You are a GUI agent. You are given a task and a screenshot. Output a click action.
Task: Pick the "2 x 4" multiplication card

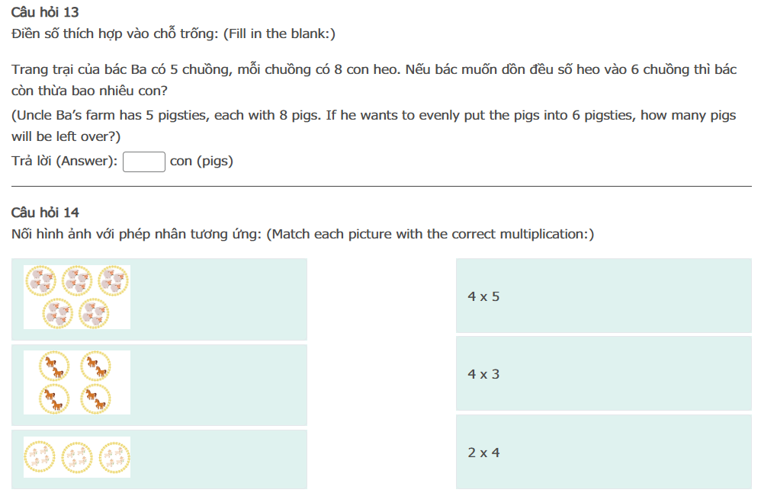603,452
